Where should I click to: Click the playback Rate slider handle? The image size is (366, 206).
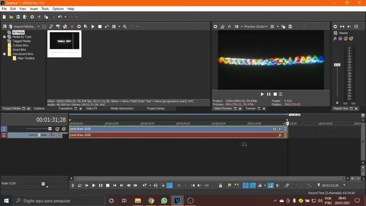pyautogui.click(x=43, y=184)
